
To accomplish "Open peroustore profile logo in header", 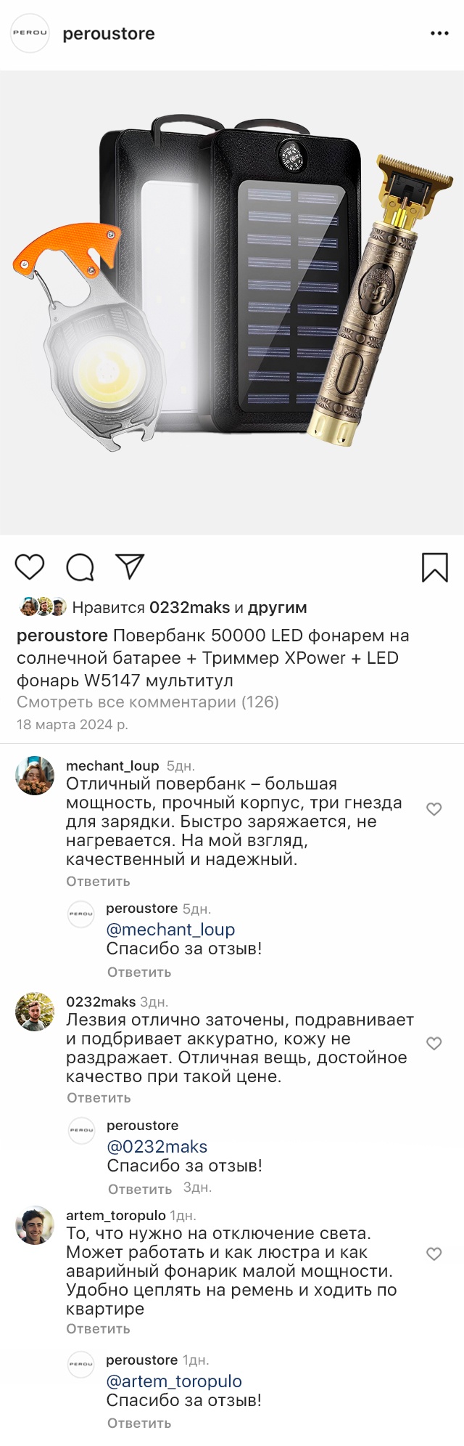I will [30, 33].
